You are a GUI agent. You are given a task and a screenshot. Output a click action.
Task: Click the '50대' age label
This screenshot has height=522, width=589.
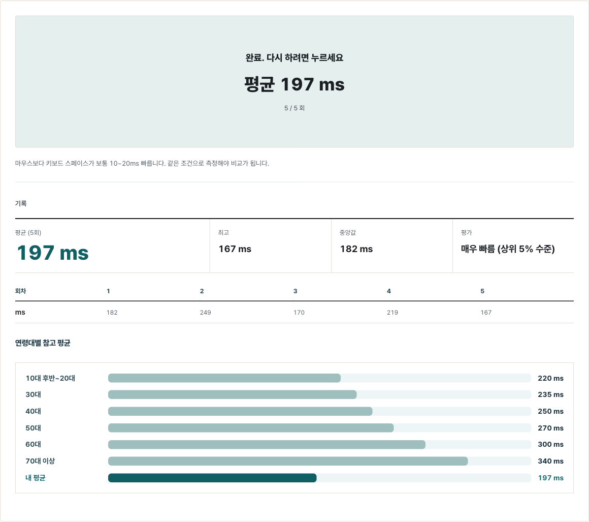click(33, 428)
